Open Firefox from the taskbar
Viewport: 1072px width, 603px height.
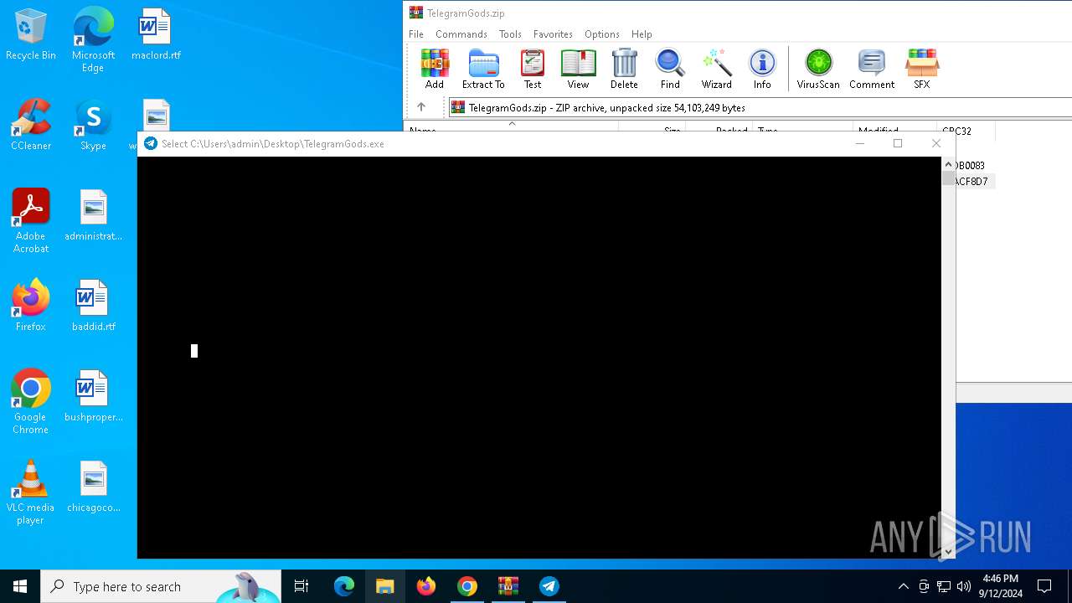pyautogui.click(x=426, y=586)
